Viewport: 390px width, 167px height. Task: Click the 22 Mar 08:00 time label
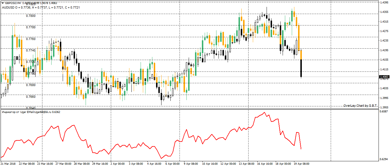tap(27, 164)
